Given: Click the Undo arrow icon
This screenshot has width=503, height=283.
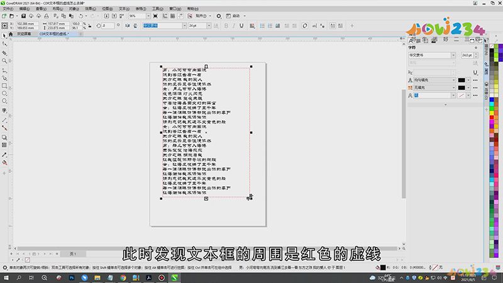Looking at the screenshot, I should coord(81,16).
